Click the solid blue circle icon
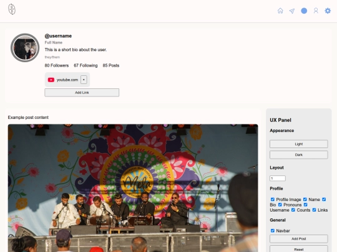 click(x=304, y=11)
